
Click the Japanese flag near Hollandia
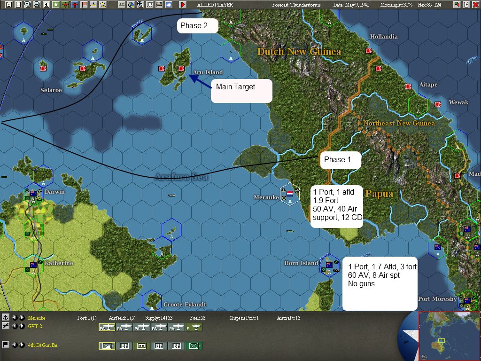[x=369, y=51]
